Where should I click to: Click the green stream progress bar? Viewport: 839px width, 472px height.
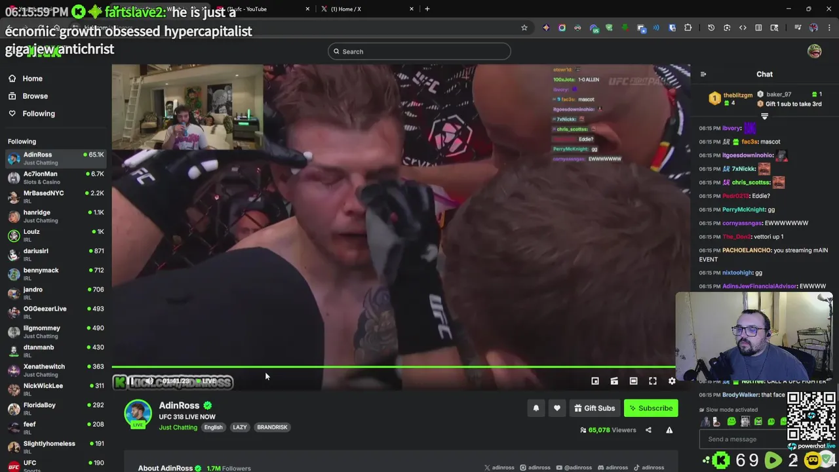click(393, 367)
